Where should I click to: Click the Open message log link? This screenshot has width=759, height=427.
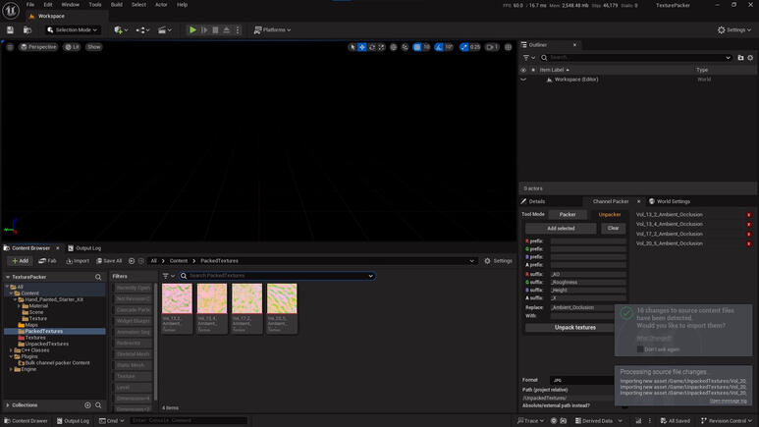pyautogui.click(x=728, y=400)
